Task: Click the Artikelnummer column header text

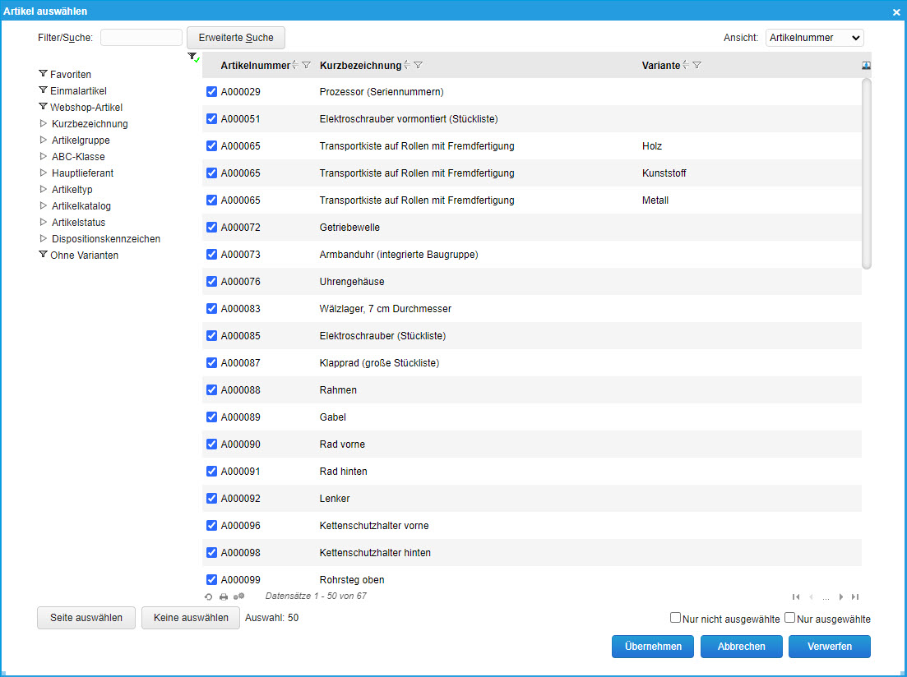Action: (255, 66)
